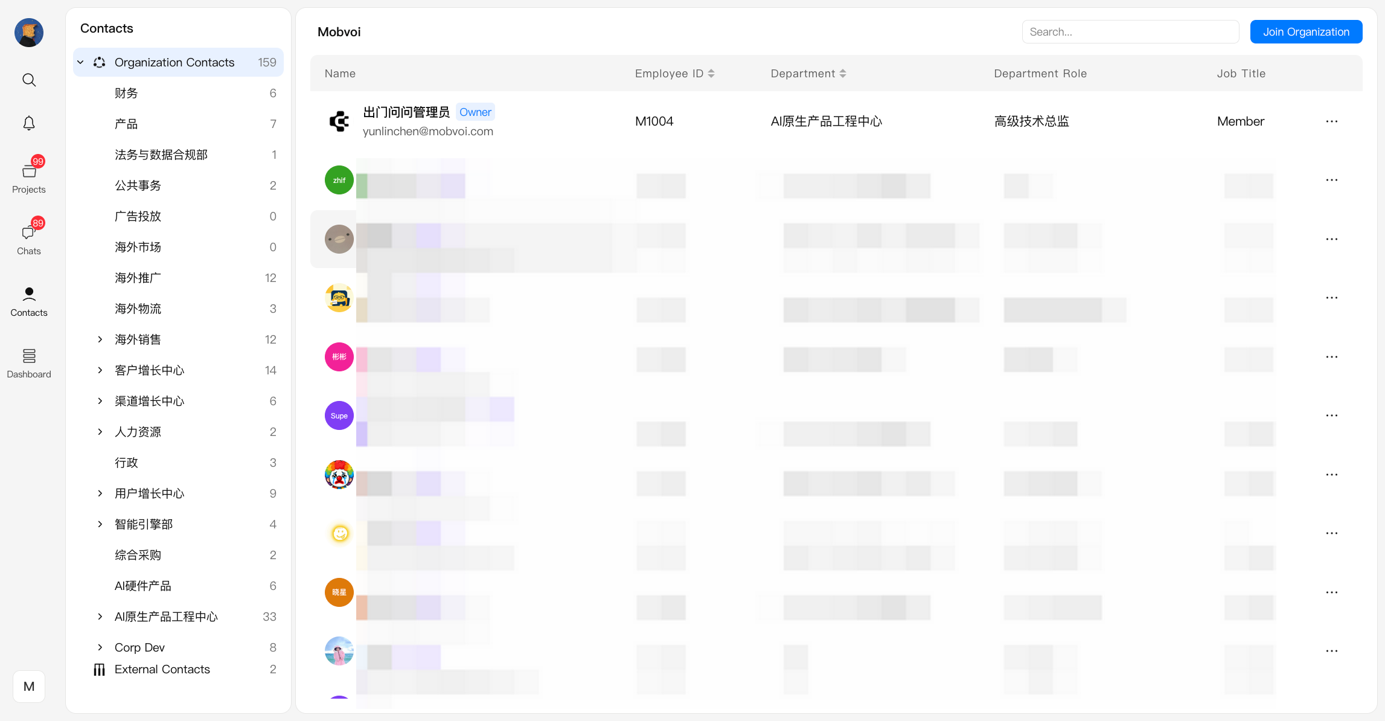
Task: Expand 海外销售 department
Action: point(100,339)
